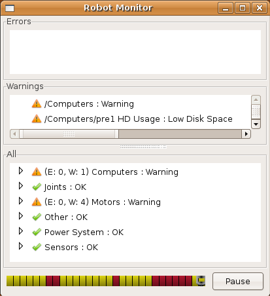
Task: Click the warning icon next to pre1 HD Usage
Action: point(37,119)
